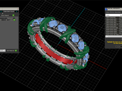This screenshot has width=122, height=91.
Task: Click the left scroll arrow under metal list
Action: click(x=106, y=36)
